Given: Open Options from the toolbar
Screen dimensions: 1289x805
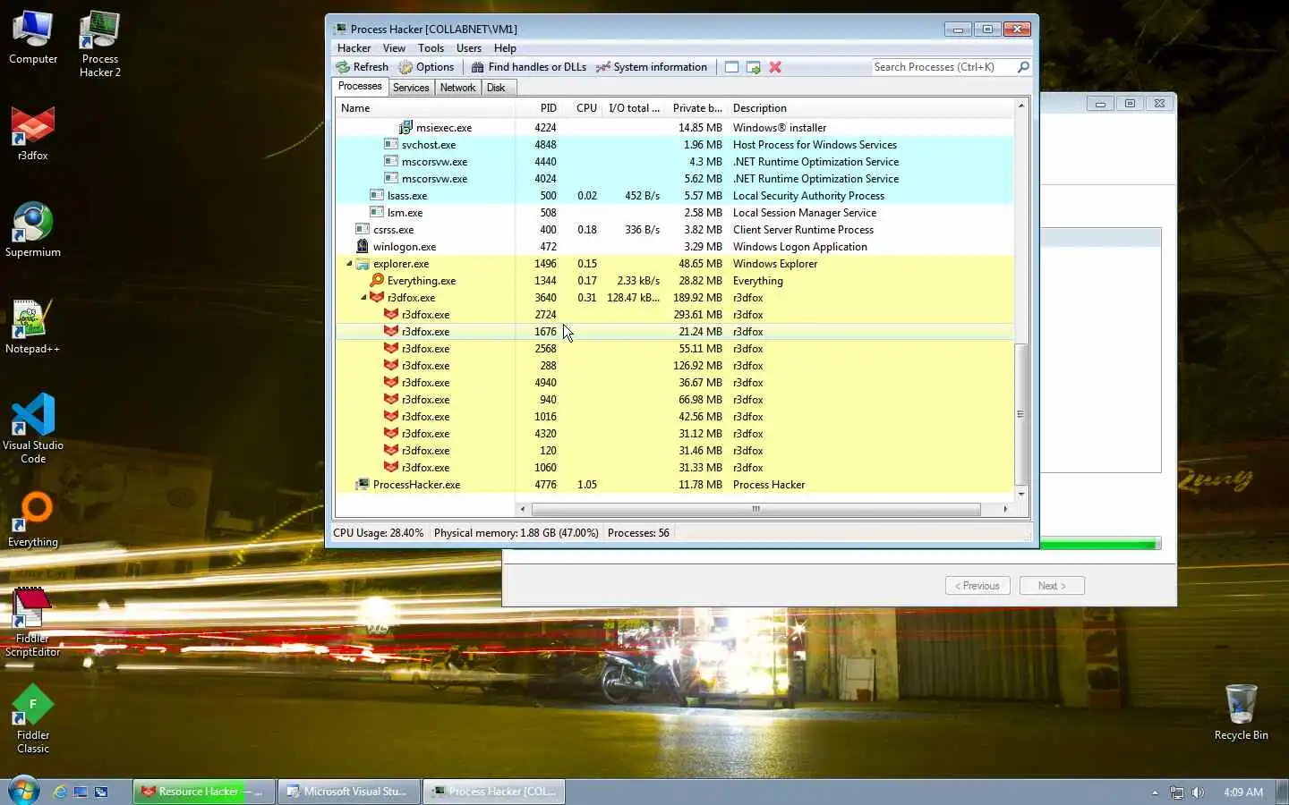Looking at the screenshot, I should click(426, 67).
